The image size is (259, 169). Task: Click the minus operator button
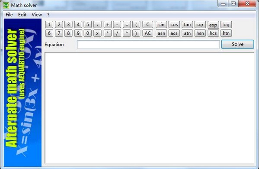tap(117, 25)
